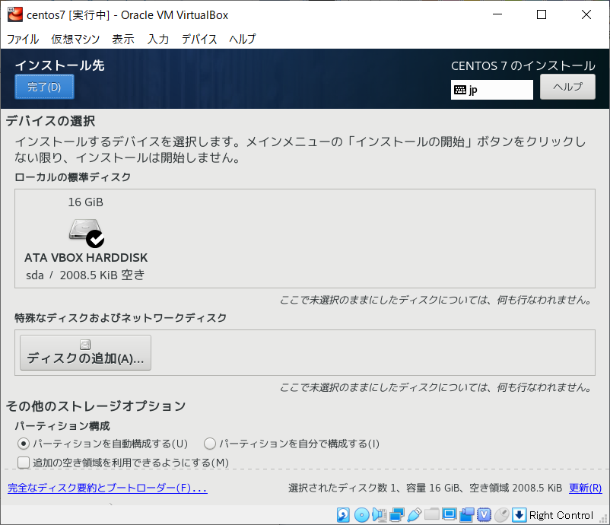
Task: Click the ヘルプ button in installer header
Action: click(x=567, y=87)
